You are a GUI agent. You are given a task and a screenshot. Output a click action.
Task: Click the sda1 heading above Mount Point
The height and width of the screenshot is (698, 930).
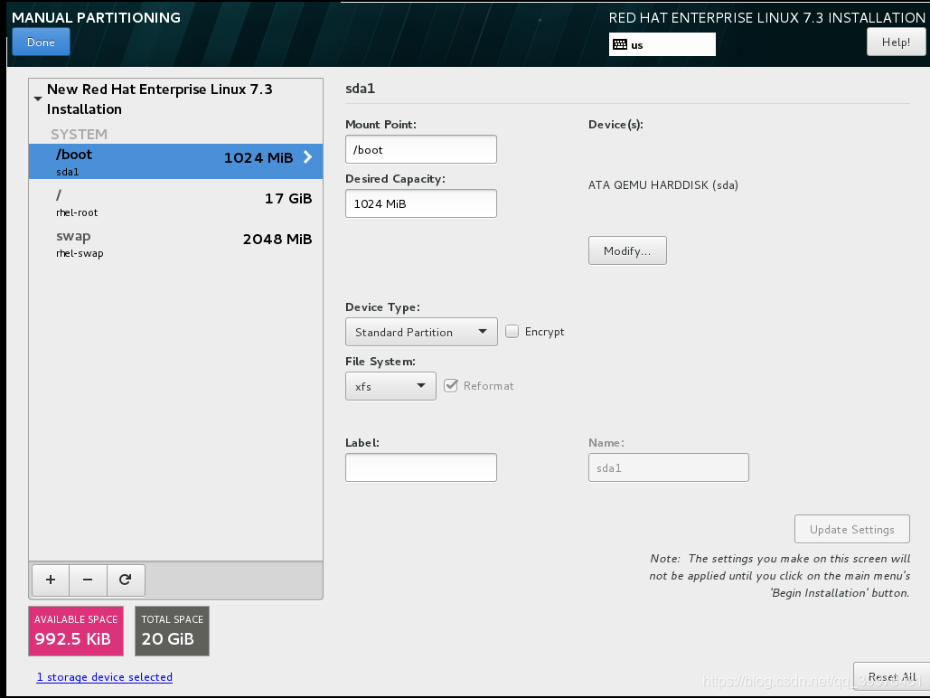click(360, 89)
